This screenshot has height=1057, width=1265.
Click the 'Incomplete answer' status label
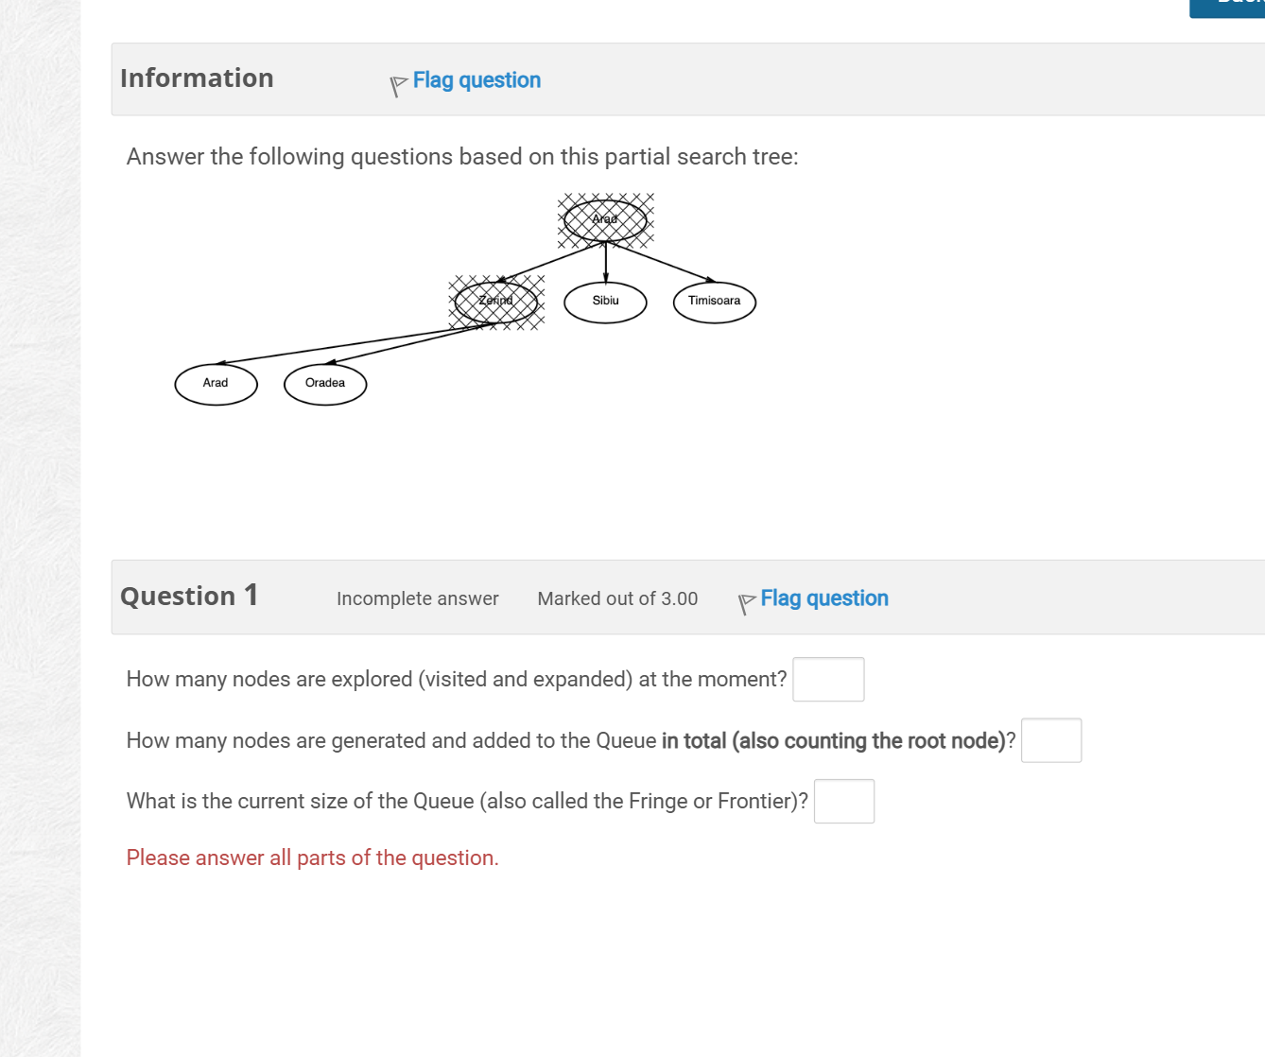(x=417, y=598)
